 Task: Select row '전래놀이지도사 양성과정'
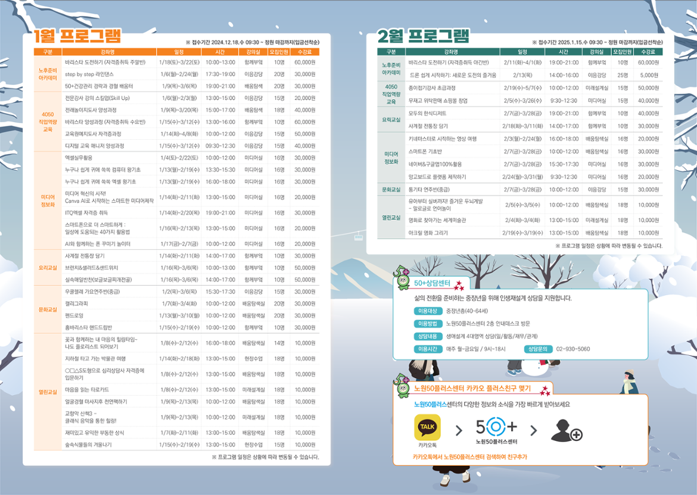click(x=191, y=110)
